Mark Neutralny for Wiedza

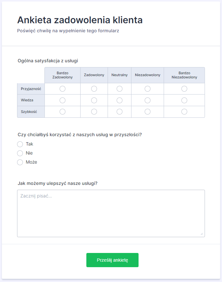[x=120, y=100]
